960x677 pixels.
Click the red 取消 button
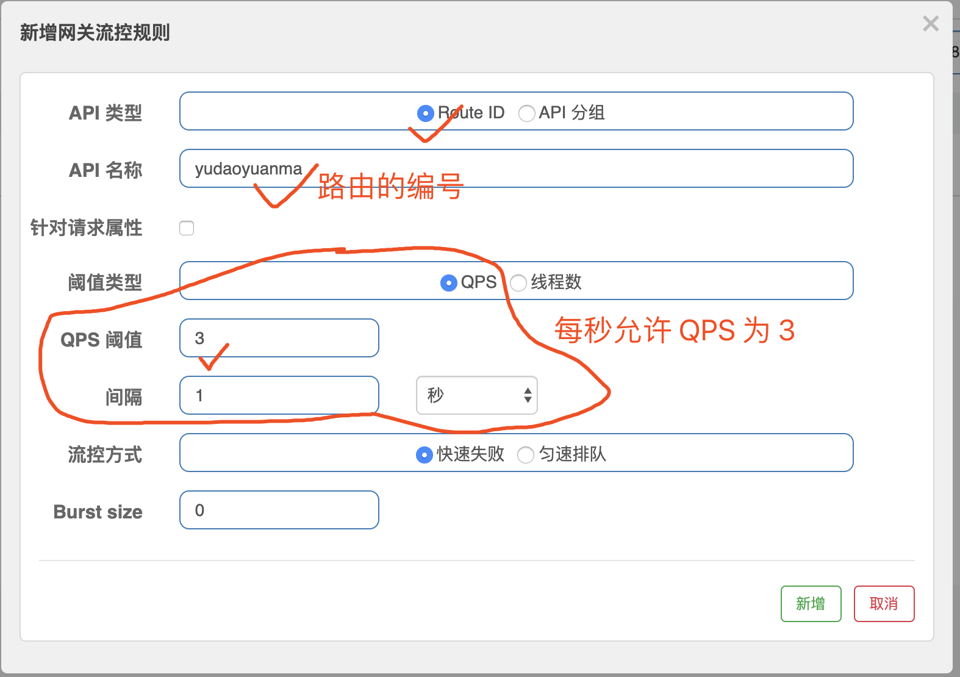click(x=884, y=604)
